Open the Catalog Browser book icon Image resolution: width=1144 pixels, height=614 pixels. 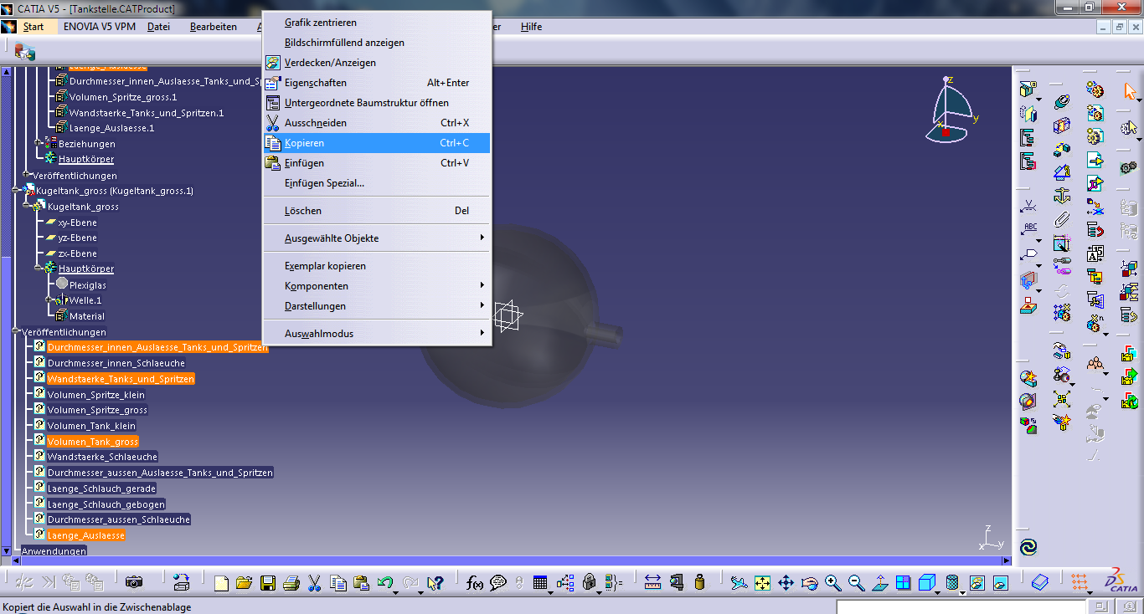tap(1039, 582)
